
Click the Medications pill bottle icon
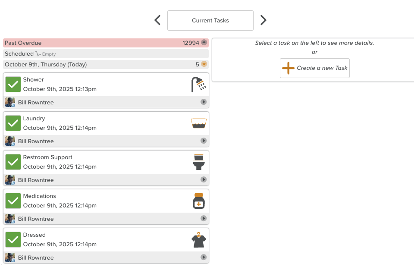point(198,201)
